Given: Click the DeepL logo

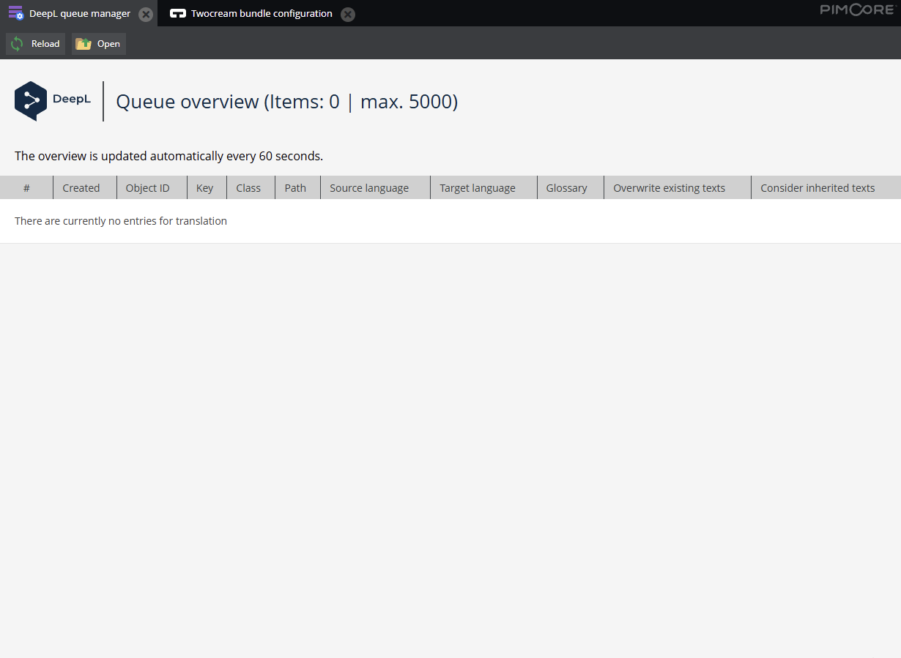Looking at the screenshot, I should [x=53, y=101].
